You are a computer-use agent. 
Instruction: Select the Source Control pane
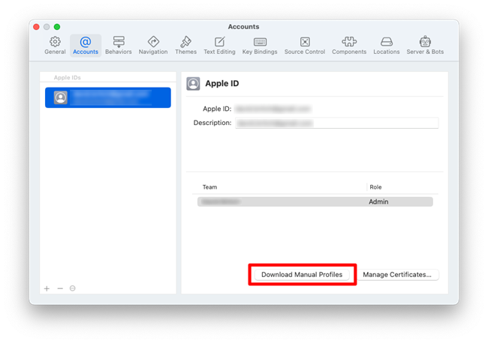pyautogui.click(x=305, y=45)
